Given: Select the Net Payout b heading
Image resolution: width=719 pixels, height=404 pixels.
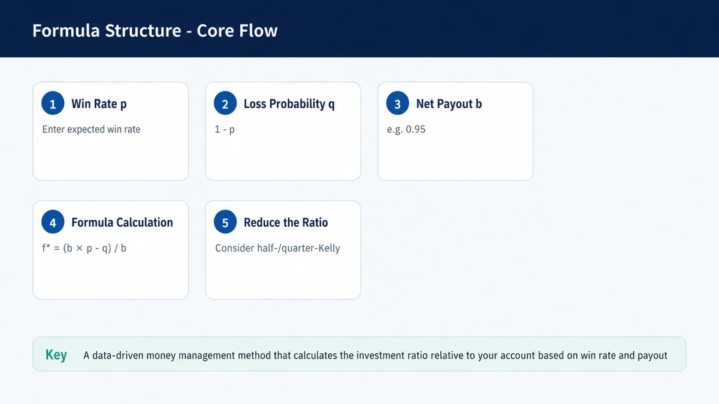Looking at the screenshot, I should [449, 104].
